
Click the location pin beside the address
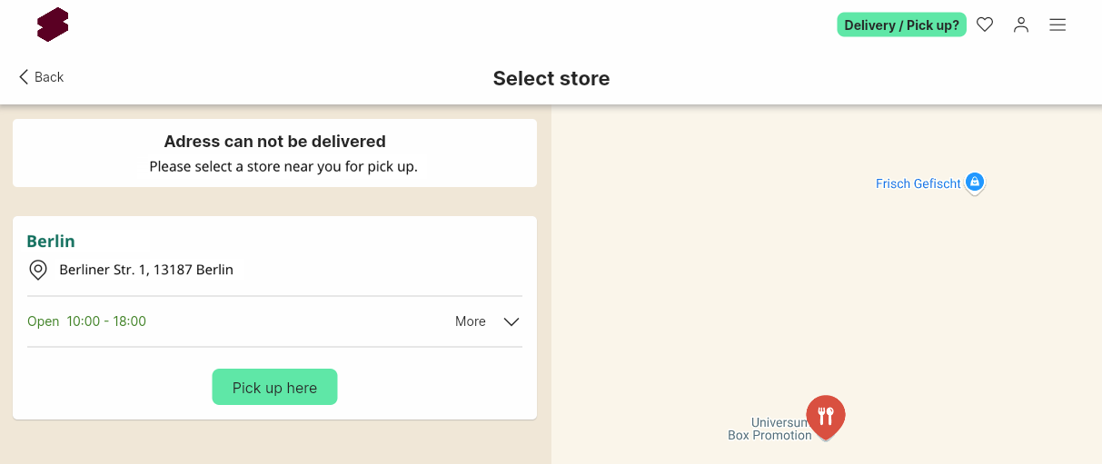(38, 270)
